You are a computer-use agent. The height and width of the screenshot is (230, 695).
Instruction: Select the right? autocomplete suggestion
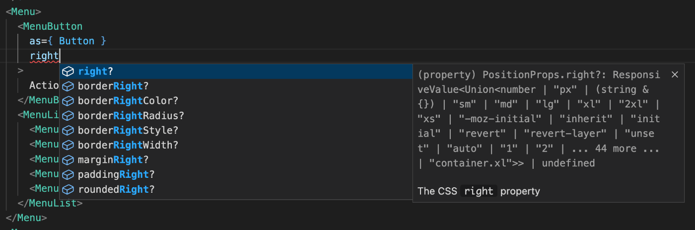[x=236, y=72]
